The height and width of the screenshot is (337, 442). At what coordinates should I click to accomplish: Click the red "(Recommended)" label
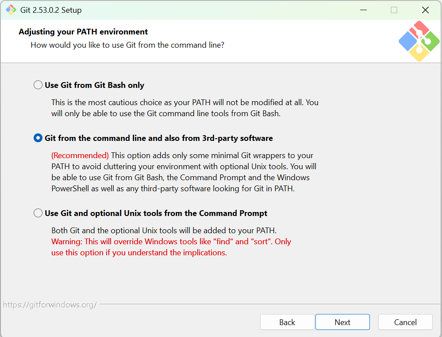coord(80,155)
